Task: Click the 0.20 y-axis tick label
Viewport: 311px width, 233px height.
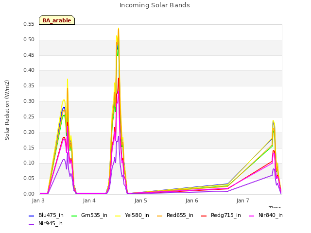Action: tap(29, 132)
